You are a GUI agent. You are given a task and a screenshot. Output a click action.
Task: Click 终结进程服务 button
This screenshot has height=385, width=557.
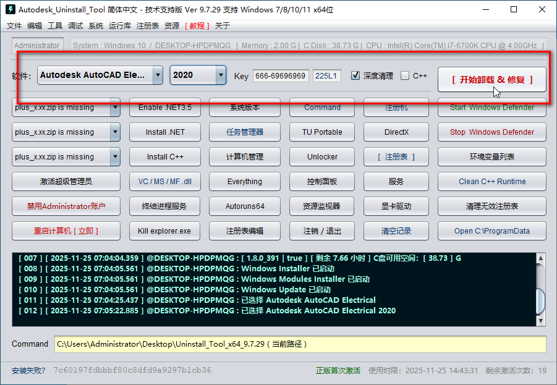tap(165, 206)
